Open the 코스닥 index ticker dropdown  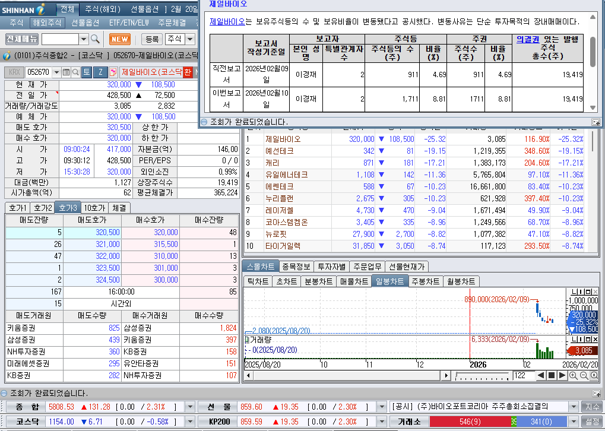pos(190,422)
